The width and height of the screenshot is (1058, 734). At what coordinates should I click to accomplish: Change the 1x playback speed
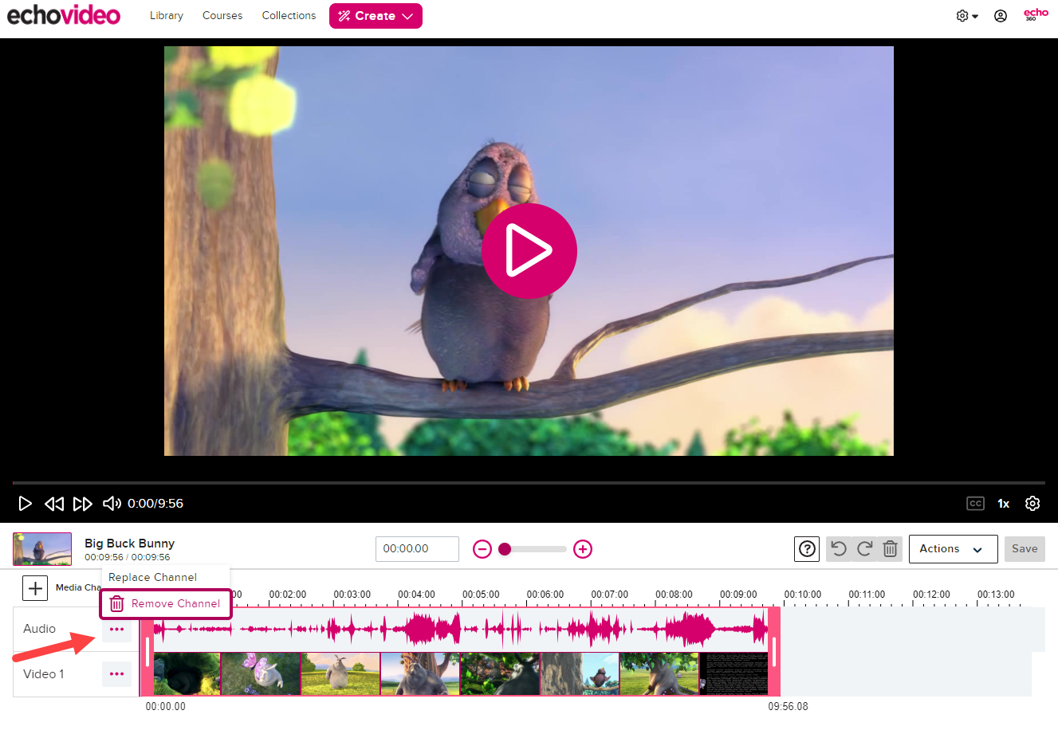point(1004,504)
